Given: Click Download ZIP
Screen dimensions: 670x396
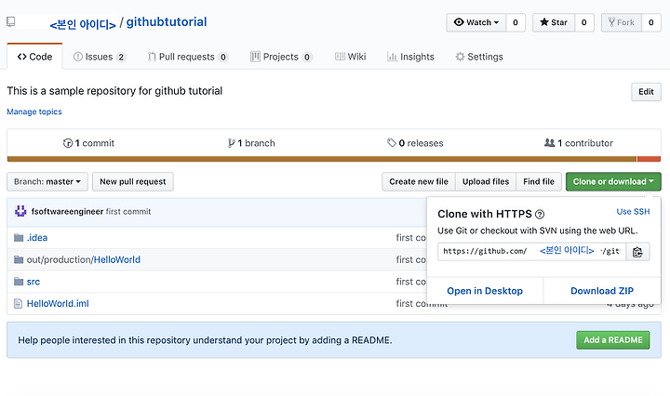Looking at the screenshot, I should [602, 291].
